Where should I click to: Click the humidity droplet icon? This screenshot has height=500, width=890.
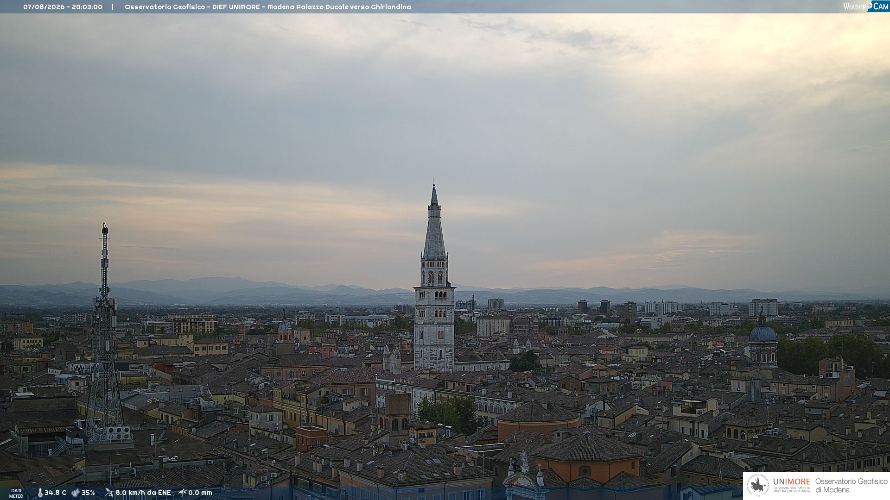coord(75,493)
